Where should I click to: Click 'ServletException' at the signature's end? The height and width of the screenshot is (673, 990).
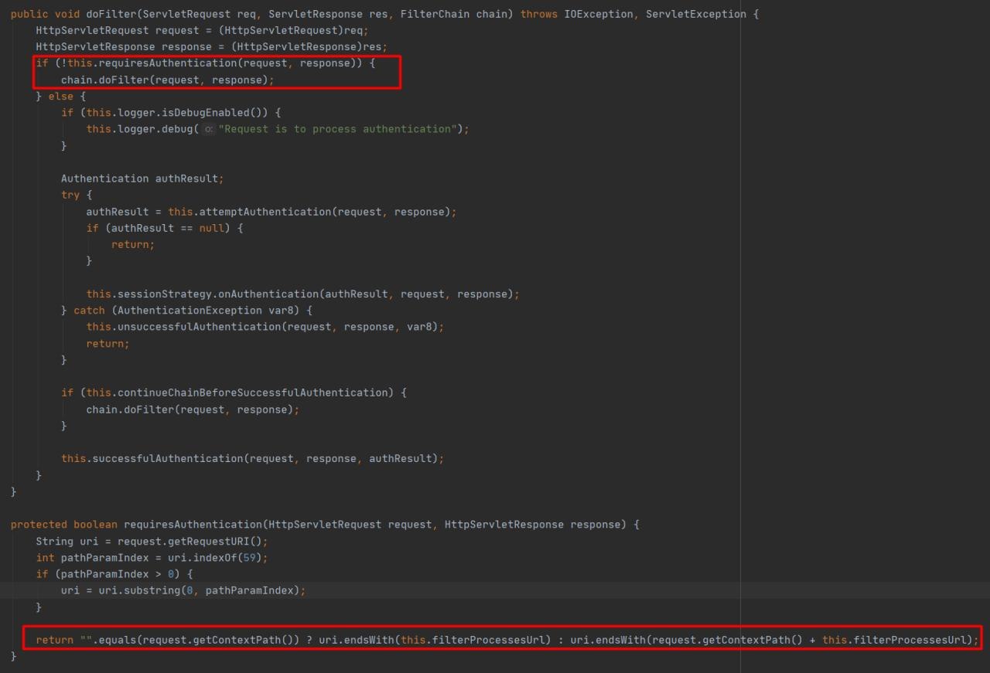click(x=696, y=14)
